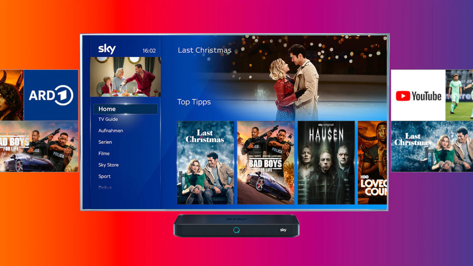Click the Top Tipps heading
This screenshot has height=266, width=473.
tap(194, 102)
